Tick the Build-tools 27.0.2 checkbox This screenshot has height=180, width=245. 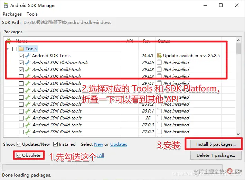tap(21, 132)
